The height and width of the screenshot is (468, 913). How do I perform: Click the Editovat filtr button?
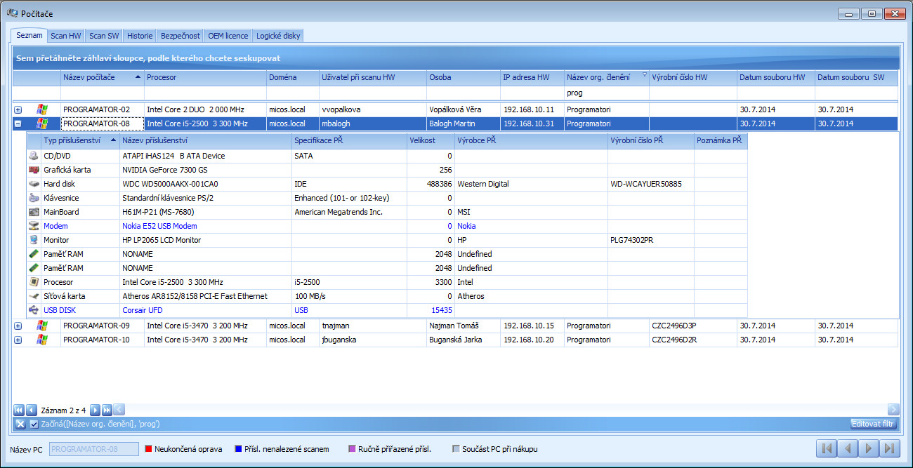(x=873, y=424)
